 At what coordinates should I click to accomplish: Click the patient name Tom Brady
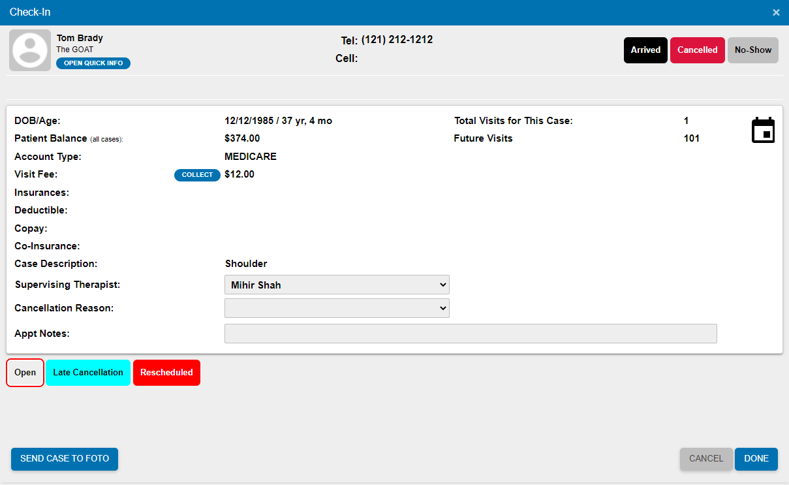click(79, 37)
